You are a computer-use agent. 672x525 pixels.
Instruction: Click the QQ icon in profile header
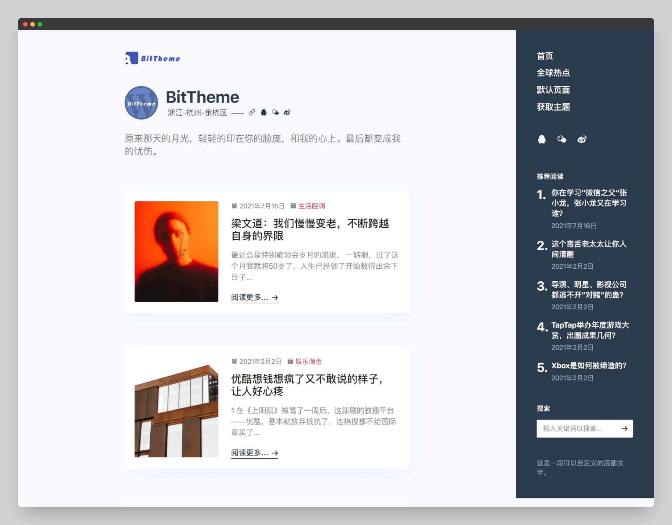click(x=264, y=112)
